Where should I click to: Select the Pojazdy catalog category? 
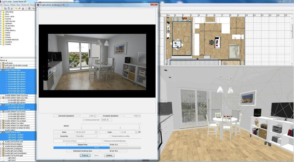click(x=8, y=28)
